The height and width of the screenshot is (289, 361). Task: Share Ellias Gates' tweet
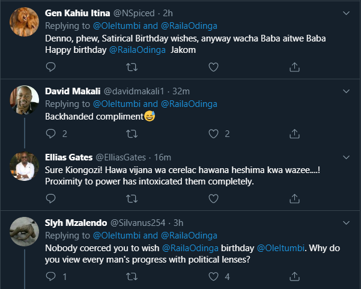click(294, 199)
